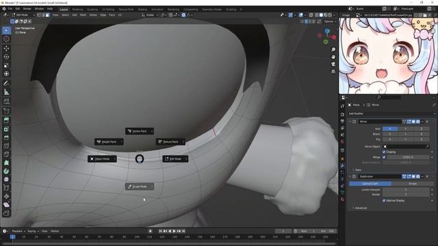Image resolution: width=438 pixels, height=246 pixels.
Task: Select the Transform tool
Action: [6, 74]
